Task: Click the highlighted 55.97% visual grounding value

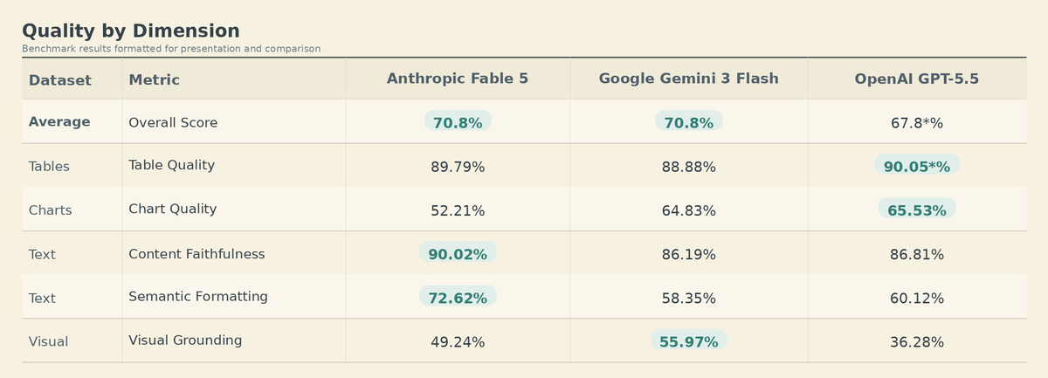Action: click(688, 341)
